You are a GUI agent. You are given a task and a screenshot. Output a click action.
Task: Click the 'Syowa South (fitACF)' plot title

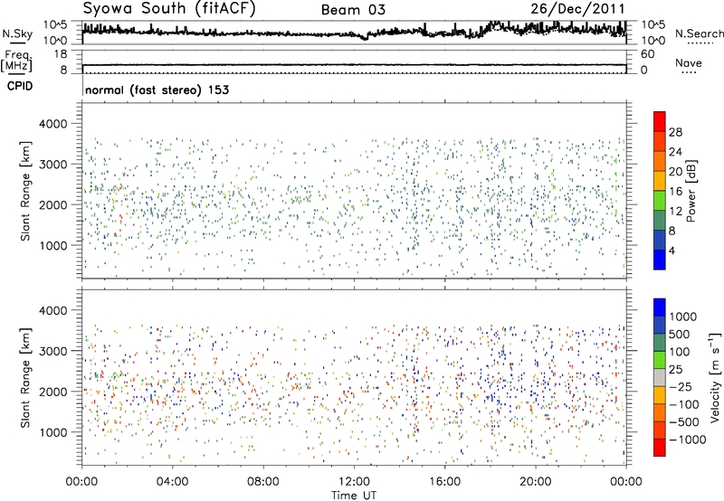click(168, 8)
